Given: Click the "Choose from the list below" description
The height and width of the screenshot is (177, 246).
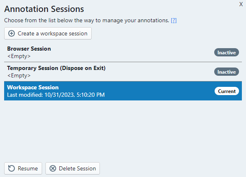Looking at the screenshot, I should tap(87, 20).
